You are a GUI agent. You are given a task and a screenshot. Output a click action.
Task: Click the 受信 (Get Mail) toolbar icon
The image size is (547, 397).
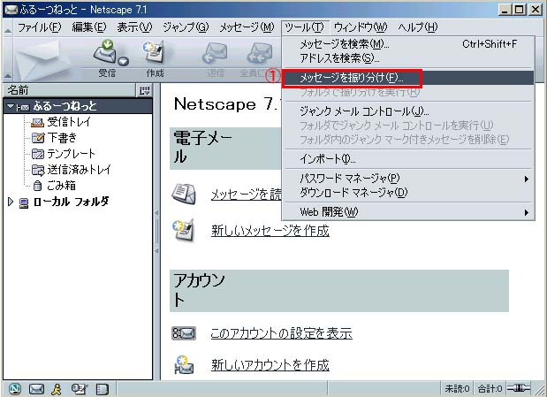105,55
